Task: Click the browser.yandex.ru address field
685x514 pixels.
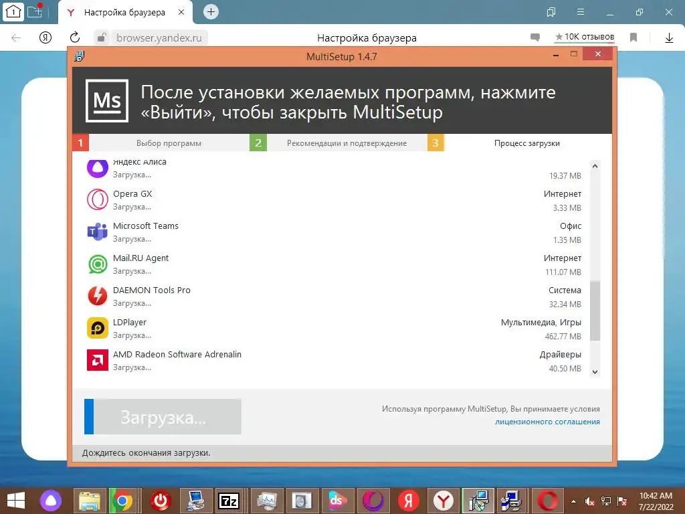Action: tap(159, 37)
